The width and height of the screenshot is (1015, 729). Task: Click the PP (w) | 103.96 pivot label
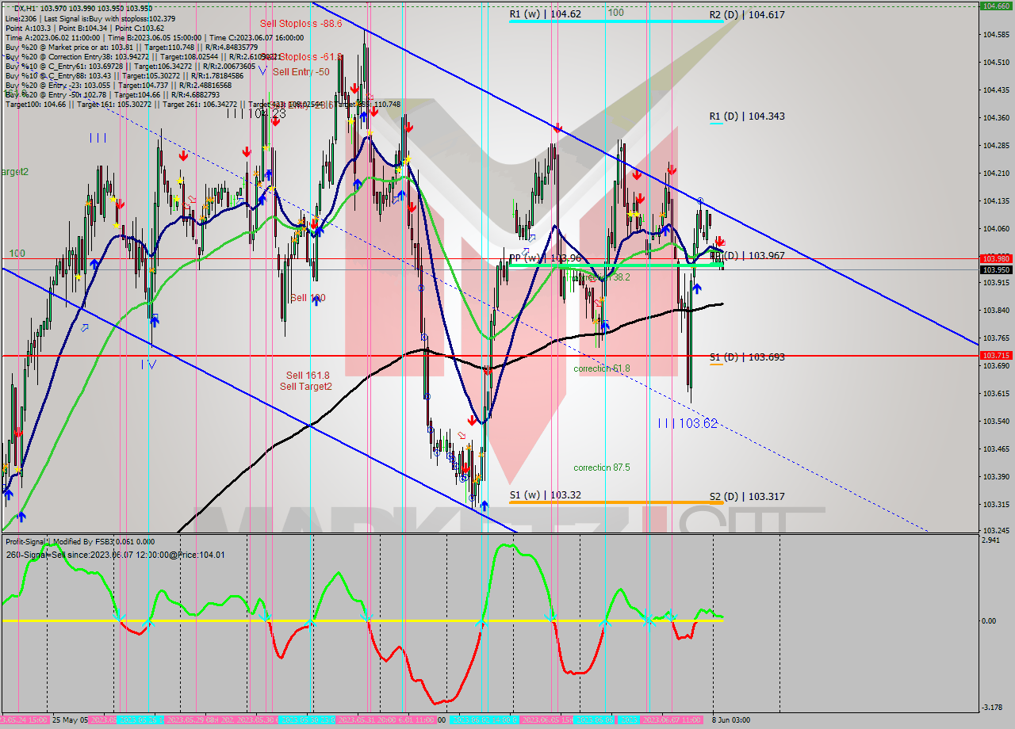pos(545,258)
